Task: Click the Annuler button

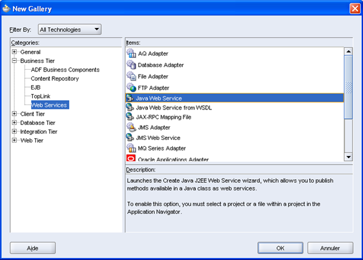Action: [330, 248]
